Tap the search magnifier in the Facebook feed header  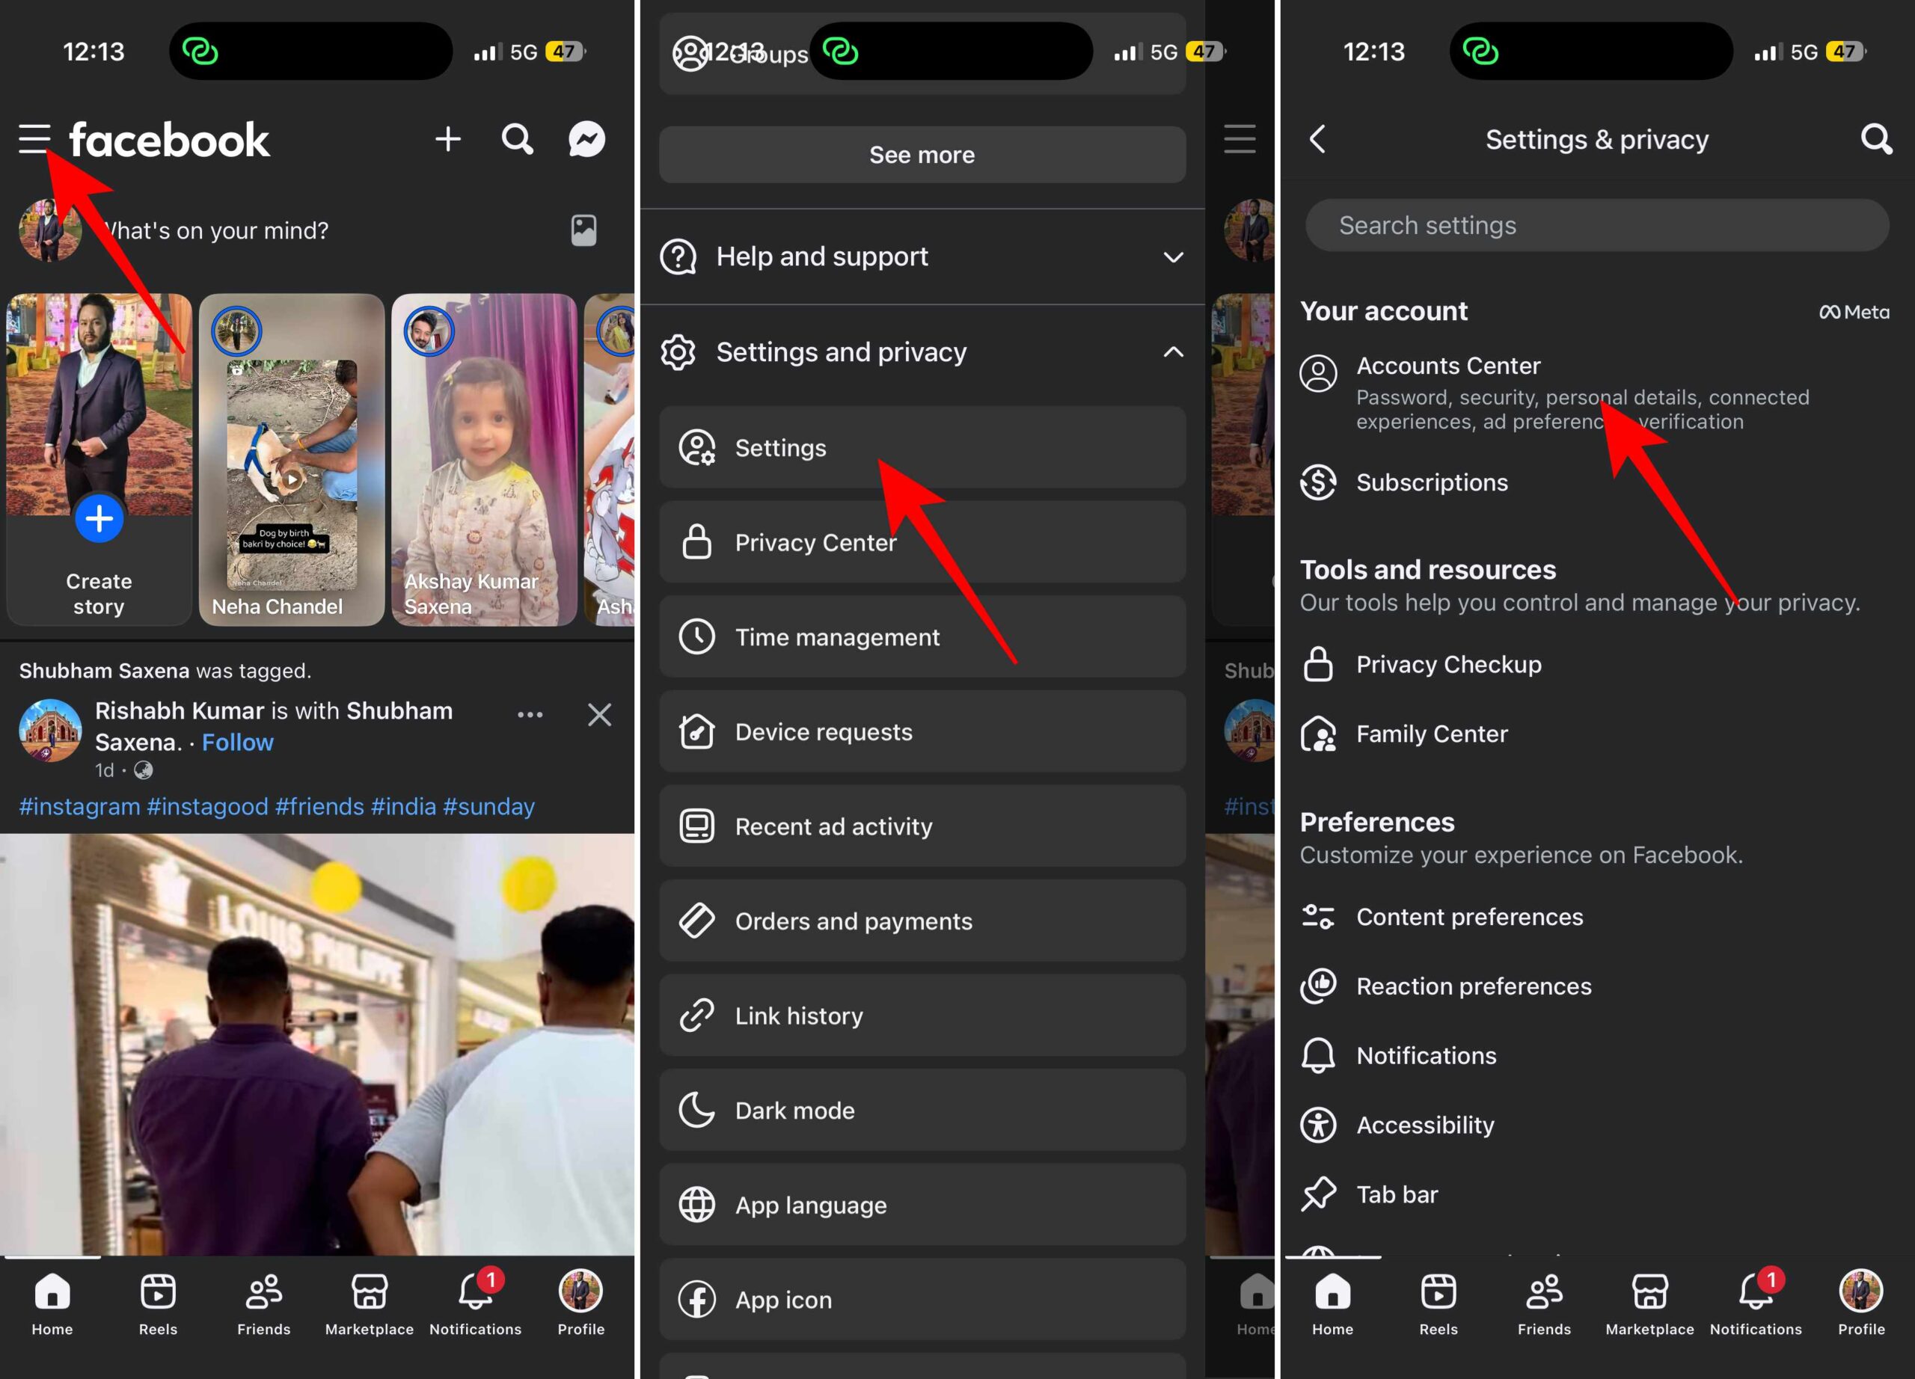tap(518, 139)
